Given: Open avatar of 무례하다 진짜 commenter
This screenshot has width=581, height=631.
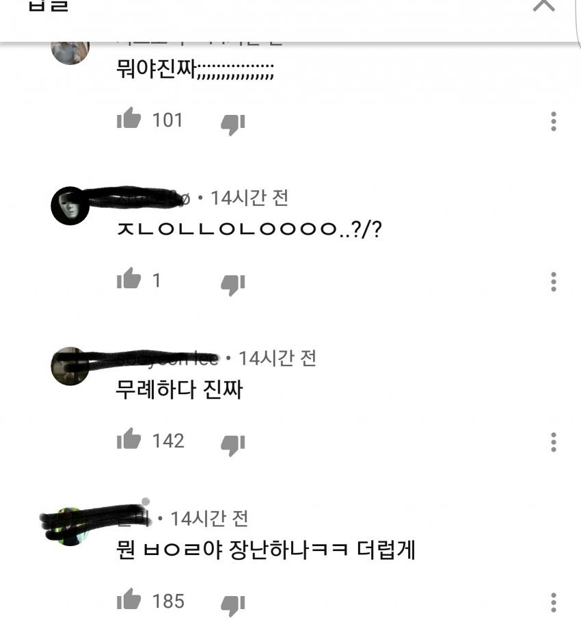Looking at the screenshot, I should click(70, 366).
